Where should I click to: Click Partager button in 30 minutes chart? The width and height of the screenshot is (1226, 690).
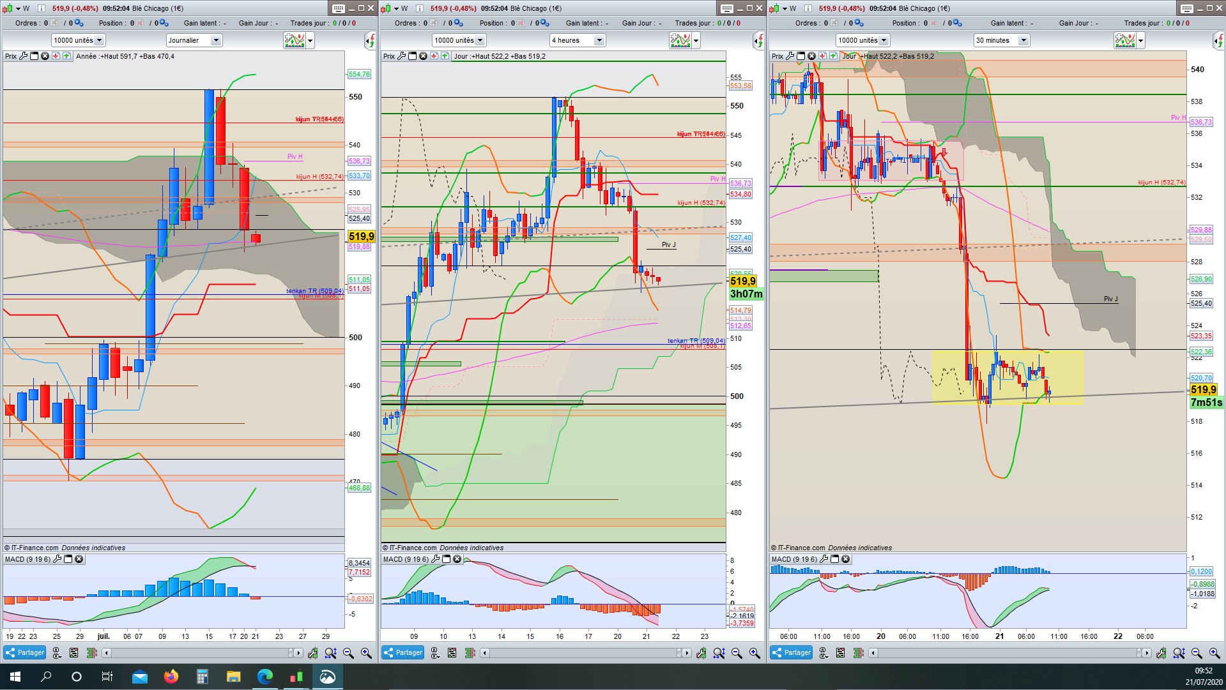pos(791,652)
